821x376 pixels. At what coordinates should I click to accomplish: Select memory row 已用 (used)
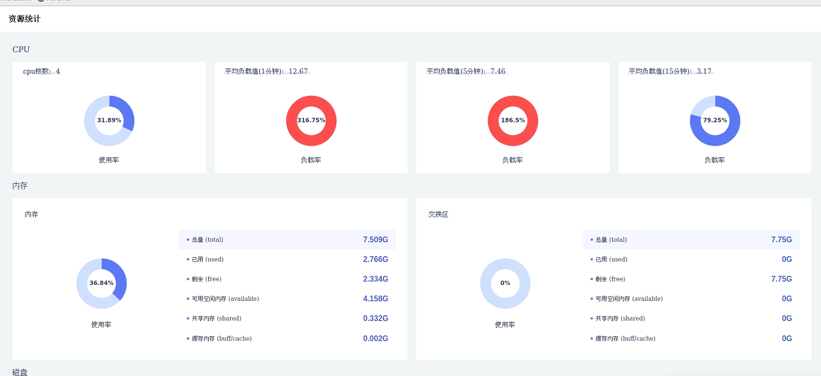288,259
